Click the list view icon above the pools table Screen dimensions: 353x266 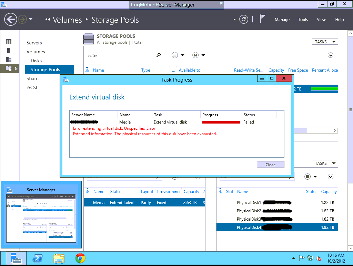[175, 55]
